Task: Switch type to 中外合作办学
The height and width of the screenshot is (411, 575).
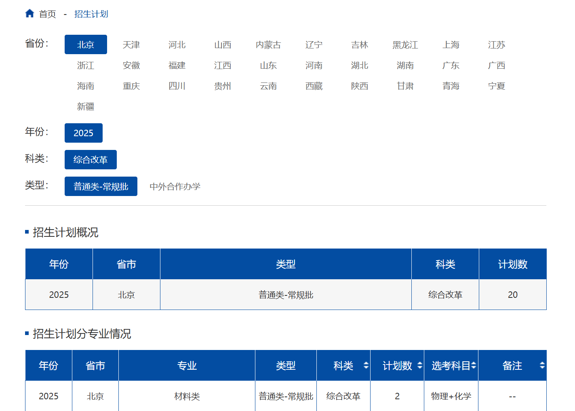Action: (x=175, y=186)
